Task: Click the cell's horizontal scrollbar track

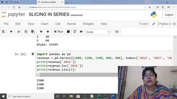Action: 79,75
